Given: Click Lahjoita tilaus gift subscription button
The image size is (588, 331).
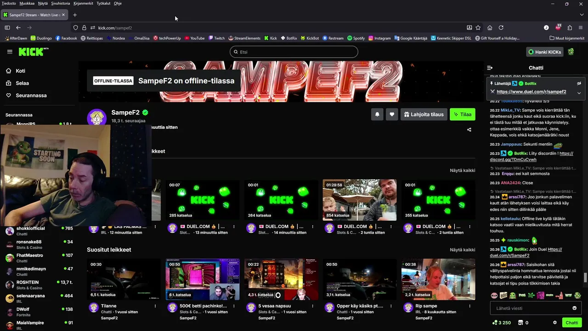Looking at the screenshot, I should tap(424, 114).
